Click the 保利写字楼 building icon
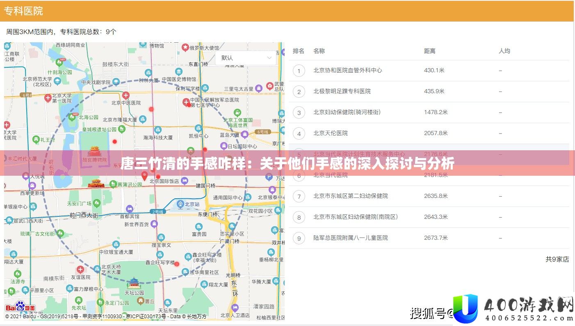The height and width of the screenshot is (326, 575). pos(205,88)
